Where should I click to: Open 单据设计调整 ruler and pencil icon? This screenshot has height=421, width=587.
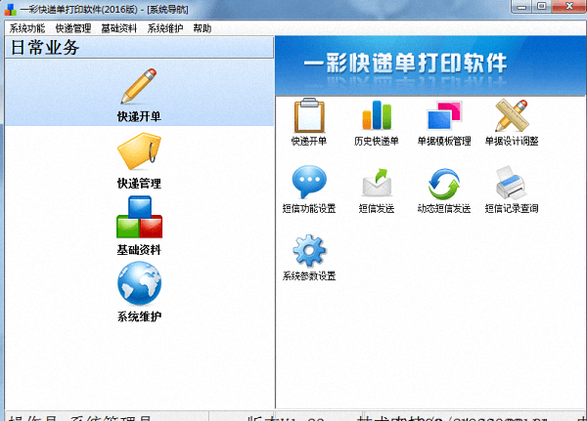tap(512, 116)
